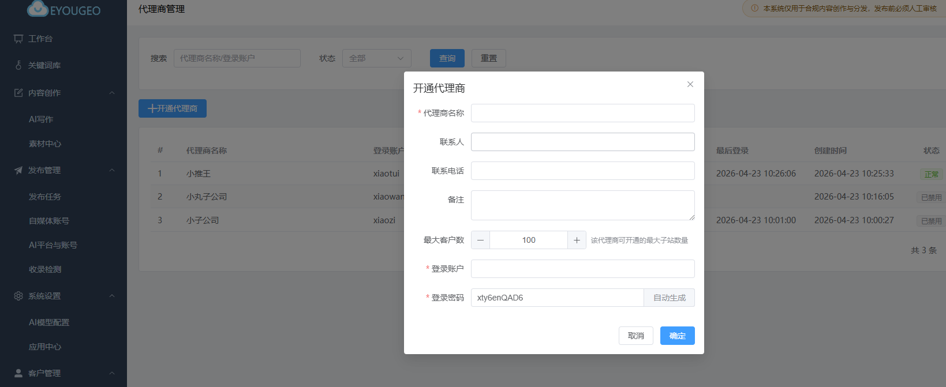Decrease 最大客户数 with minus button
Viewport: 946px width, 387px height.
pyautogui.click(x=480, y=240)
